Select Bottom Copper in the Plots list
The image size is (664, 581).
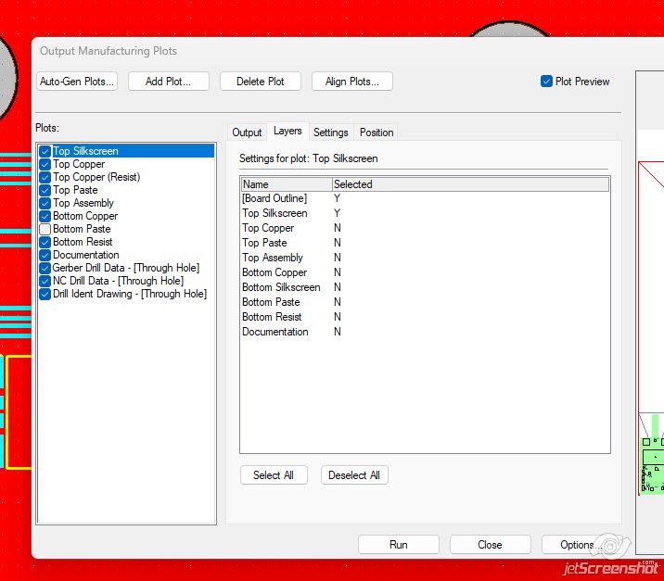[85, 216]
